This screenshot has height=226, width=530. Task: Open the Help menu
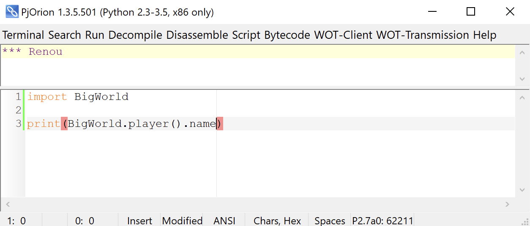(484, 35)
